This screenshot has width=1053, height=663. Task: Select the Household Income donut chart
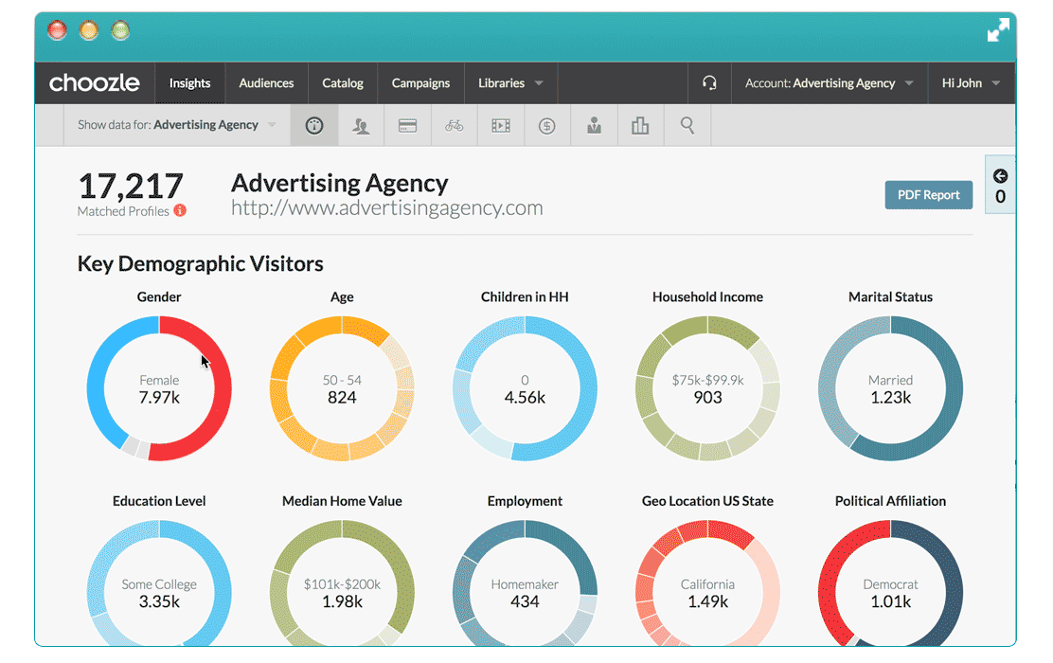[x=707, y=389]
